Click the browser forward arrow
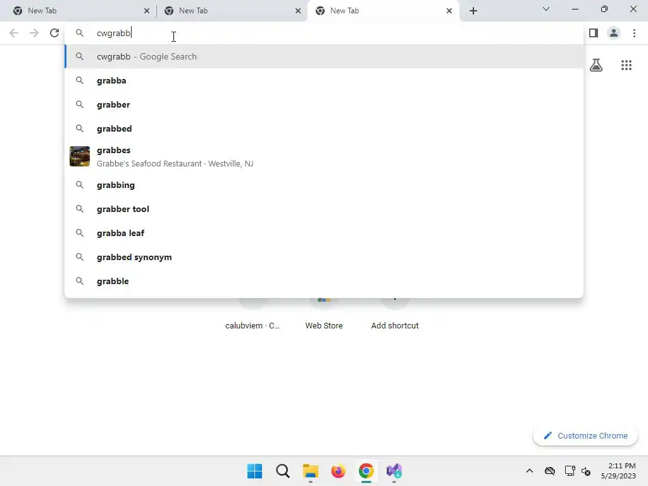 pyautogui.click(x=34, y=33)
